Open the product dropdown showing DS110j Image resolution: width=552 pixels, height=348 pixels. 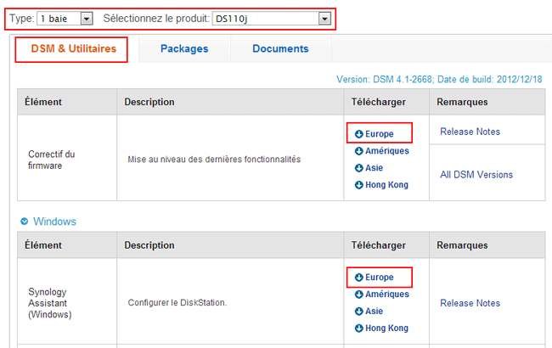pyautogui.click(x=271, y=18)
